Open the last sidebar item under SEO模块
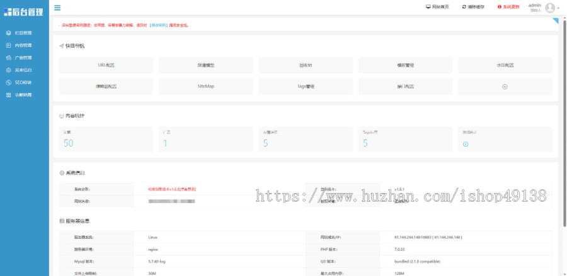Screen dimensions: 567x276 click(24, 95)
